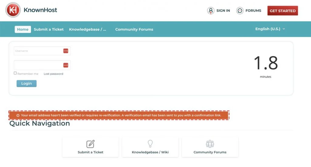This screenshot has width=311, height=167.
Task: Click the Remember me label text
Action: 28,74
